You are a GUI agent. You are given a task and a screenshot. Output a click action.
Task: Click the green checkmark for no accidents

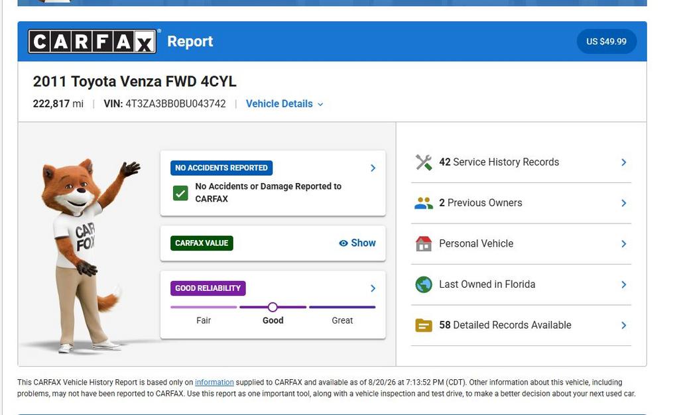pos(180,193)
